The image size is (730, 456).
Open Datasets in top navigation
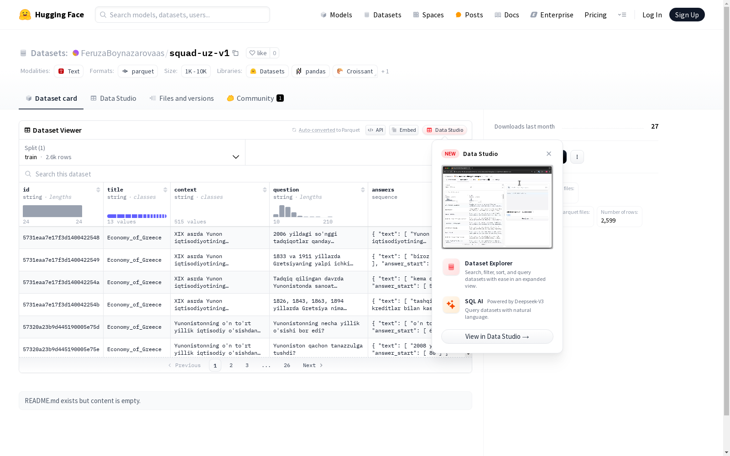click(x=382, y=15)
